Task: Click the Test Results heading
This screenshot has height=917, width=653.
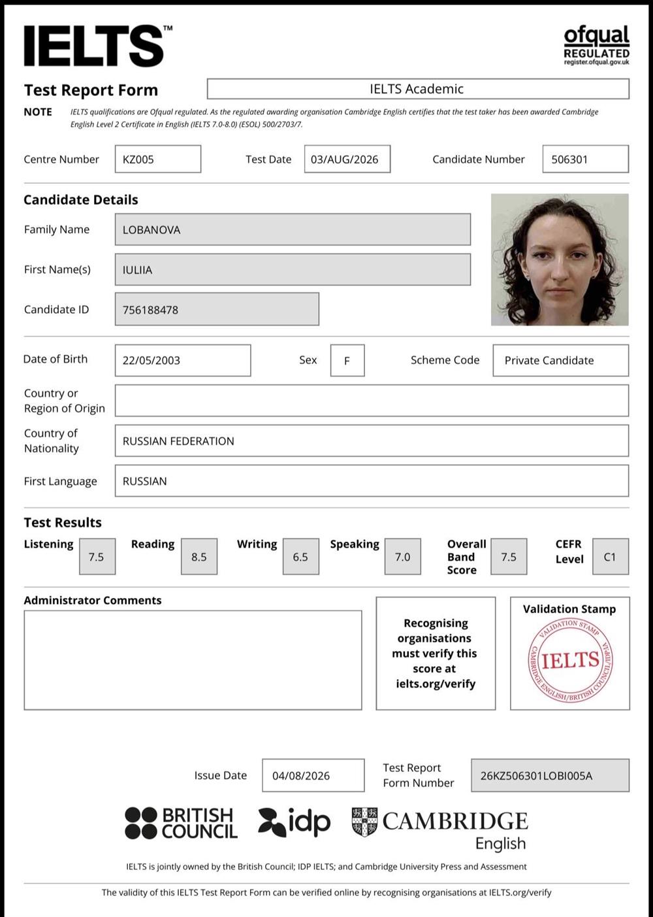Action: (x=63, y=522)
